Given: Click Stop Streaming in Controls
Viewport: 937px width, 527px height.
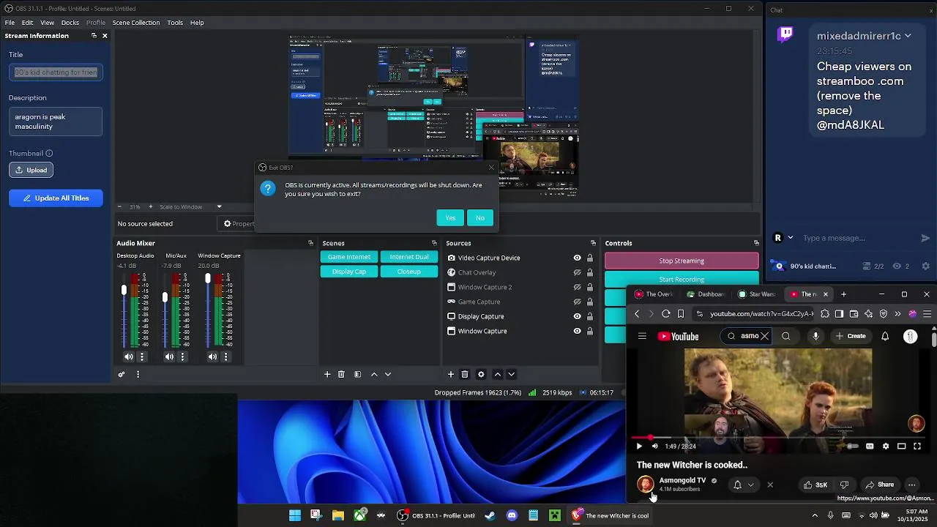Looking at the screenshot, I should click(x=682, y=261).
